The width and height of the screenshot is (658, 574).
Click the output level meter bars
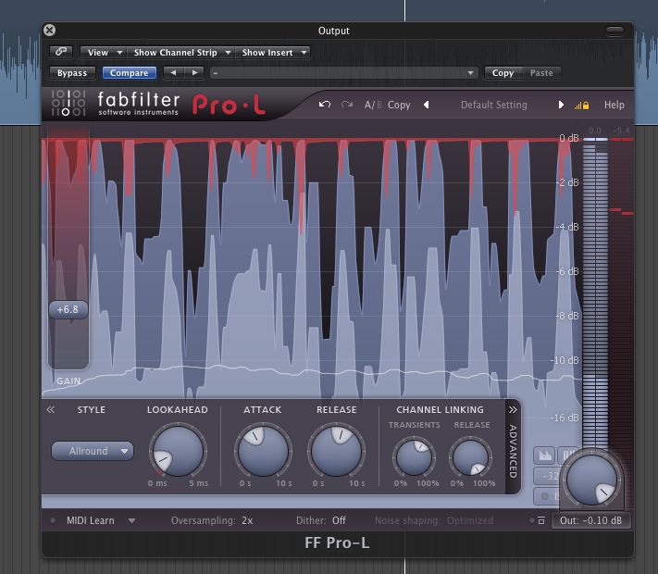[x=595, y=293]
